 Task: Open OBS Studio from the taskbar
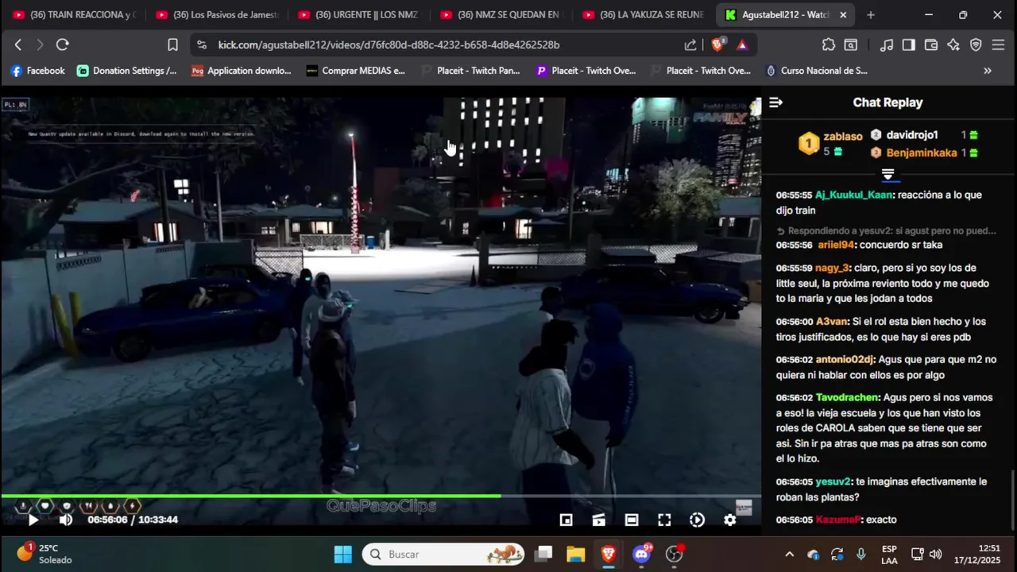coord(675,555)
